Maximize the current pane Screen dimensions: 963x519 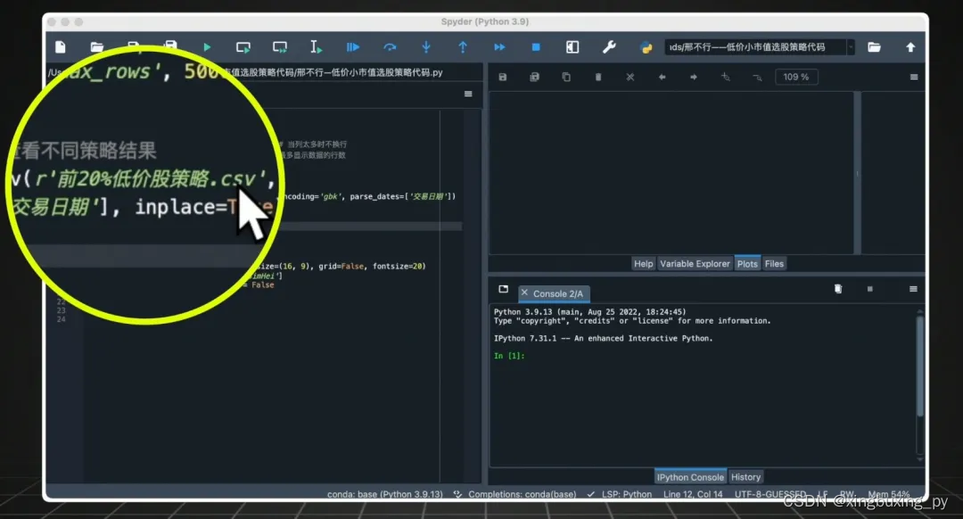pyautogui.click(x=572, y=47)
